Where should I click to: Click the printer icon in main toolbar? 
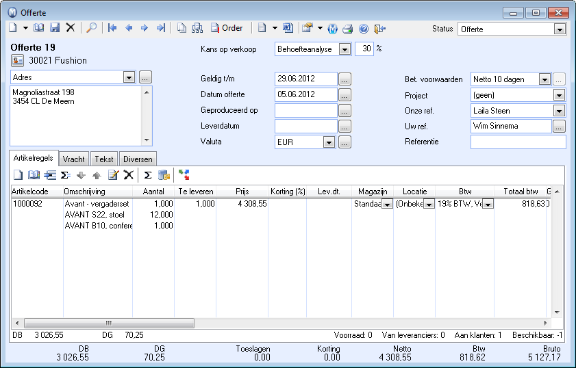tap(347, 28)
